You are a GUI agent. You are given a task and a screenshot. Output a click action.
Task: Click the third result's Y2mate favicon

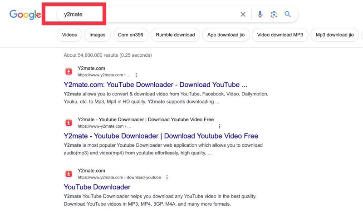pyautogui.click(x=69, y=174)
